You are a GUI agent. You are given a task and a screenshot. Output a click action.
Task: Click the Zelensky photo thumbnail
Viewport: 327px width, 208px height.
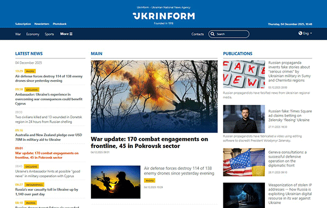click(244, 119)
